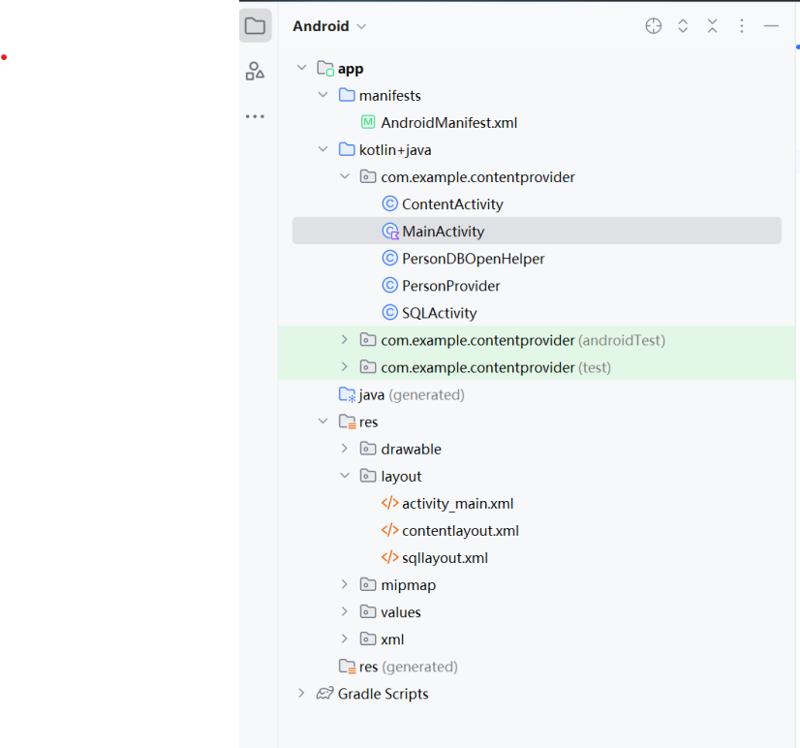Expand the androidTest package

[345, 339]
